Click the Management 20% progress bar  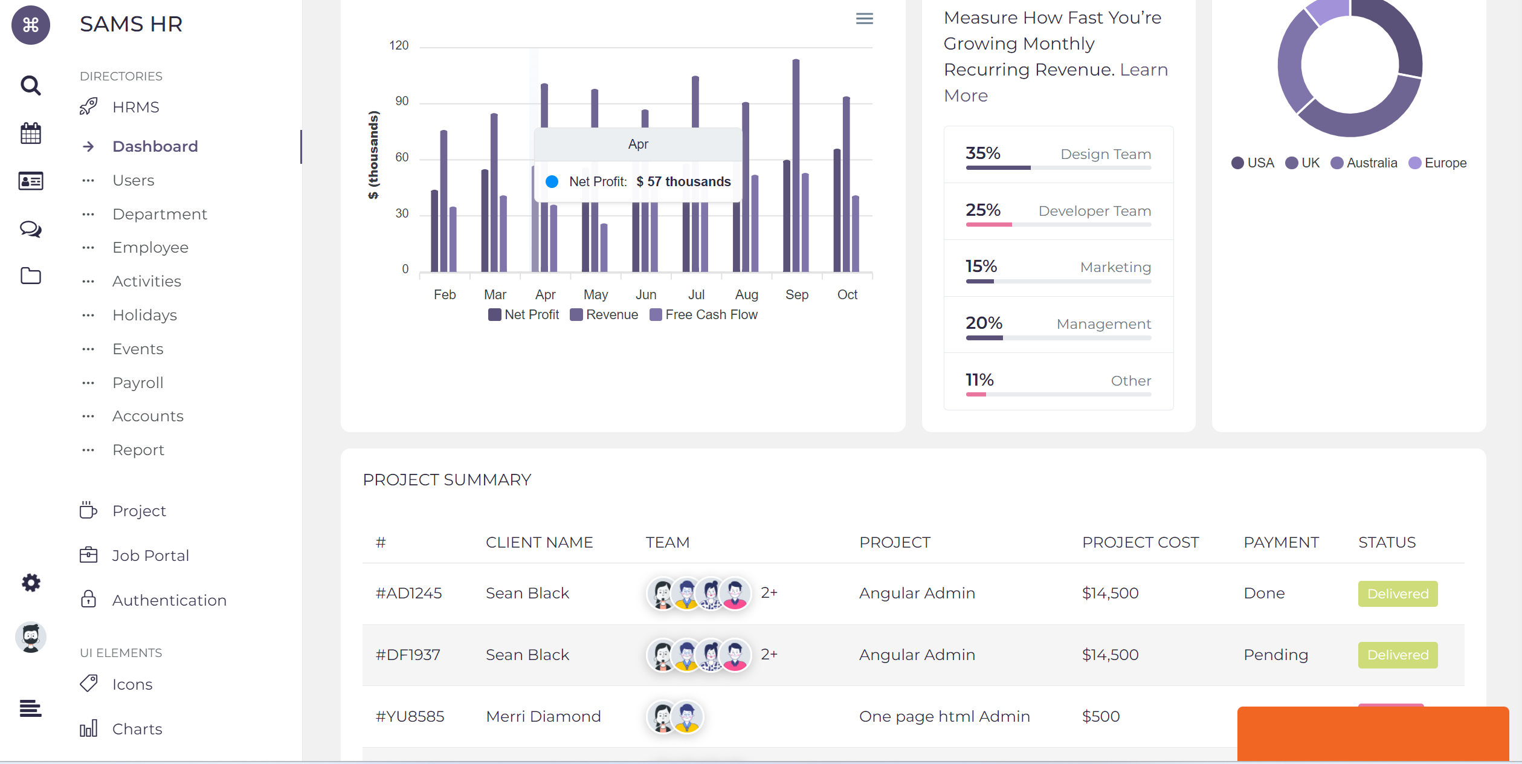point(1059,338)
